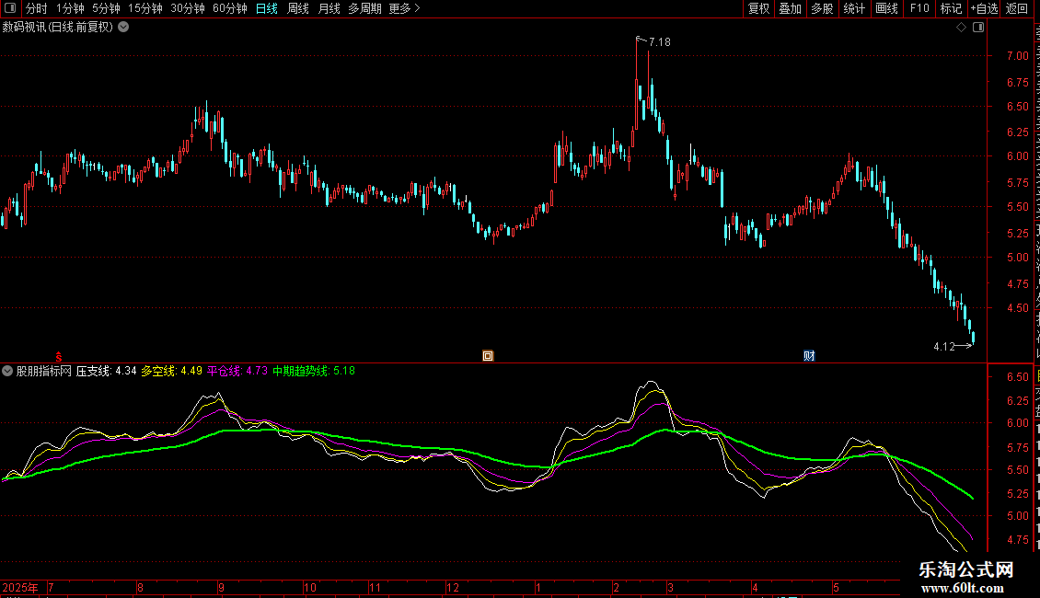Viewport: 1040px width, 598px height.
Task: Open the 画线 drawing tools
Action: click(x=886, y=8)
